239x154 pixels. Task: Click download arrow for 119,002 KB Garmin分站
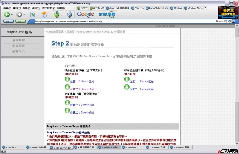(67, 110)
